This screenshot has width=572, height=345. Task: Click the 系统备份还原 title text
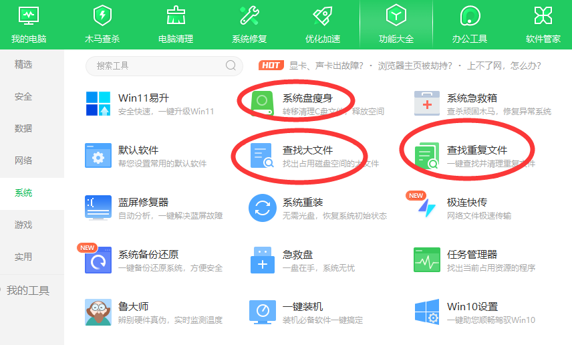pyautogui.click(x=148, y=255)
